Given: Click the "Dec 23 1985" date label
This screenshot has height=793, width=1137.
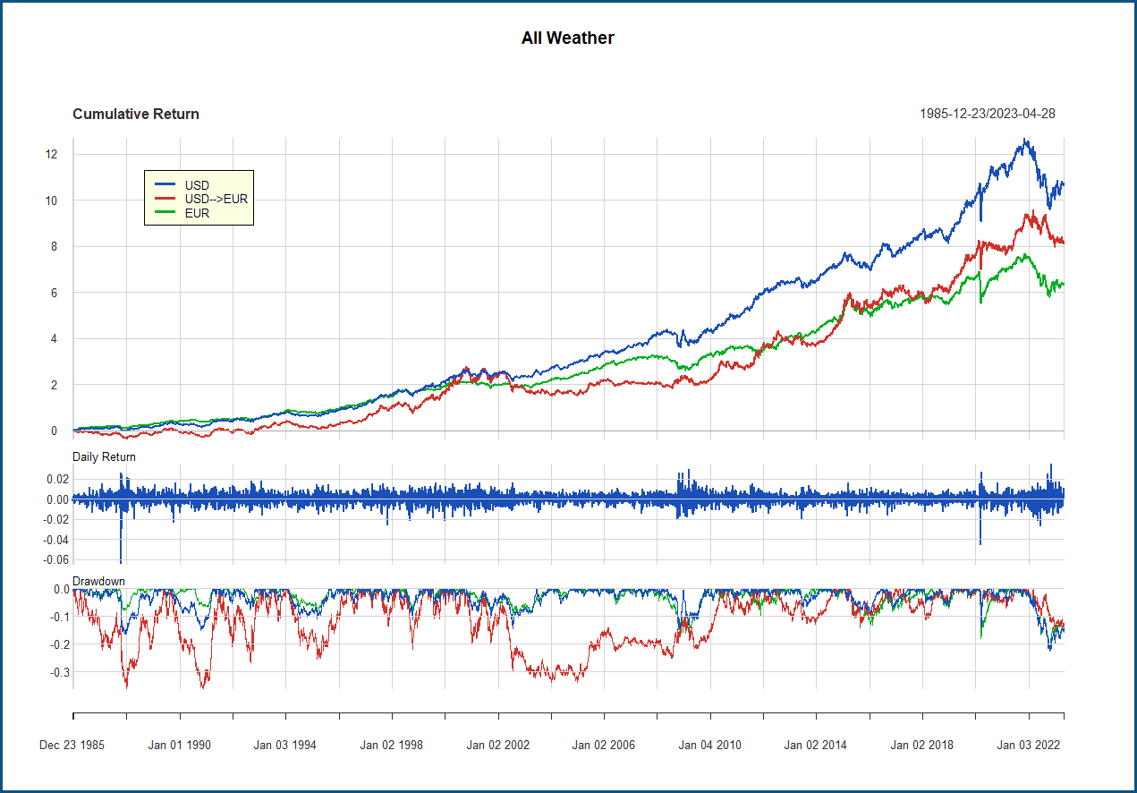Looking at the screenshot, I should coord(72,745).
